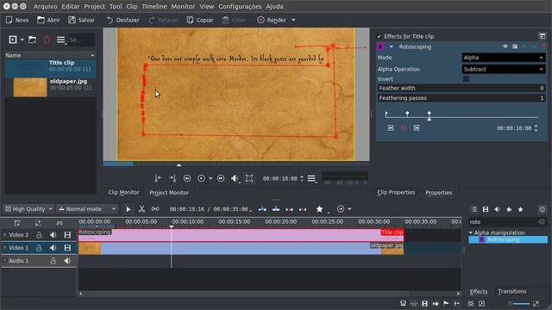Rewind playback in monitor
The height and width of the screenshot is (310, 552).
click(x=187, y=178)
